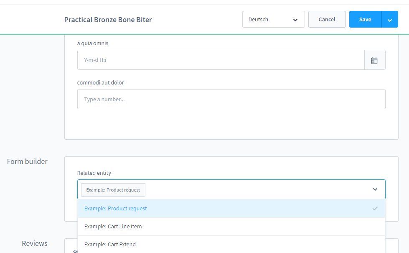
Task: Focus the Y-m-d H:i date input
Action: tap(221, 60)
